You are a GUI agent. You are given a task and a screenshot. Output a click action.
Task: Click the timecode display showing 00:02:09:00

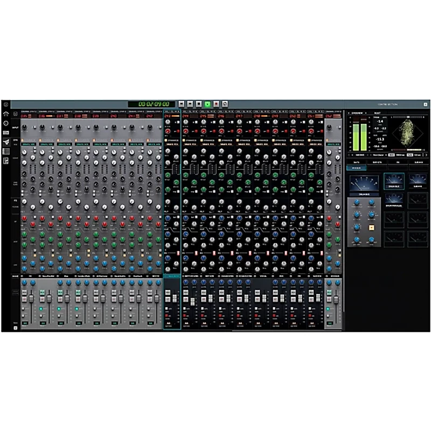pyautogui.click(x=153, y=101)
